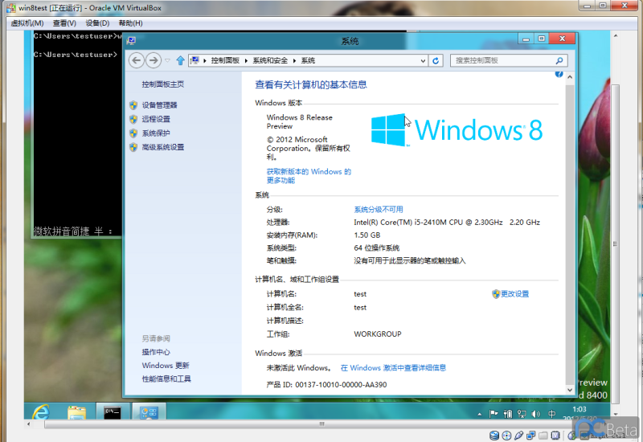The width and height of the screenshot is (643, 442).
Task: Select 64 位操作系统 value text
Action: coord(376,248)
